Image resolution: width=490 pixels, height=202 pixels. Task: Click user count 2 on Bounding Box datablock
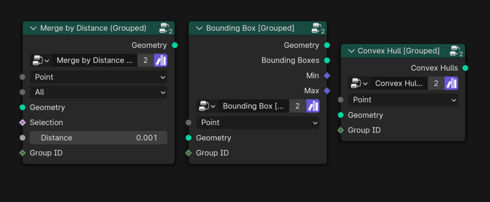[x=297, y=106]
